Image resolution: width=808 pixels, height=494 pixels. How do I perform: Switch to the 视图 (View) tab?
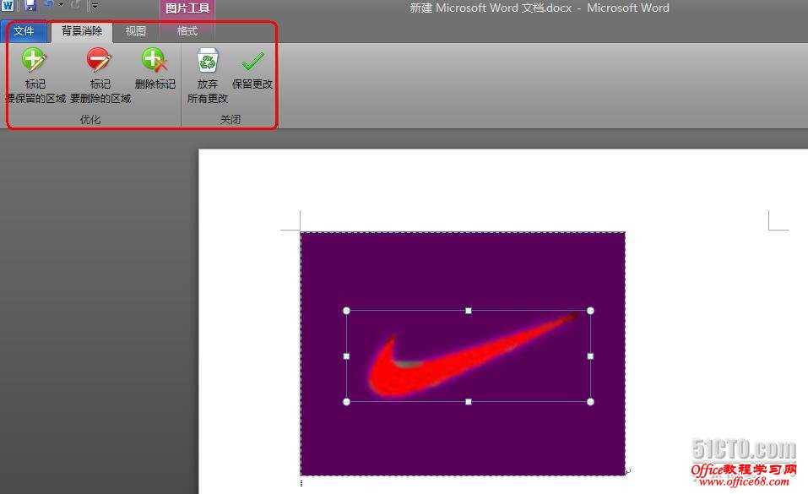(x=135, y=30)
